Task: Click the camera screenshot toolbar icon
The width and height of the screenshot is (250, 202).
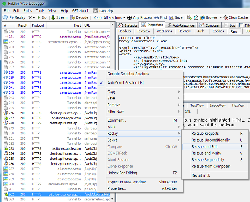Action: point(189,17)
